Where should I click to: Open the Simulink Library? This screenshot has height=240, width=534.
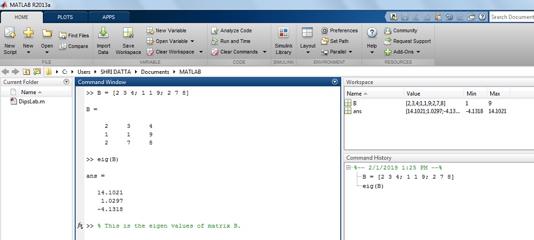coord(284,34)
